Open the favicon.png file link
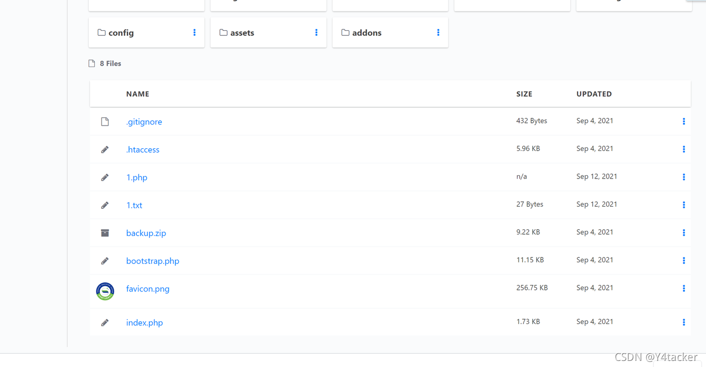Image resolution: width=706 pixels, height=367 pixels. point(148,289)
